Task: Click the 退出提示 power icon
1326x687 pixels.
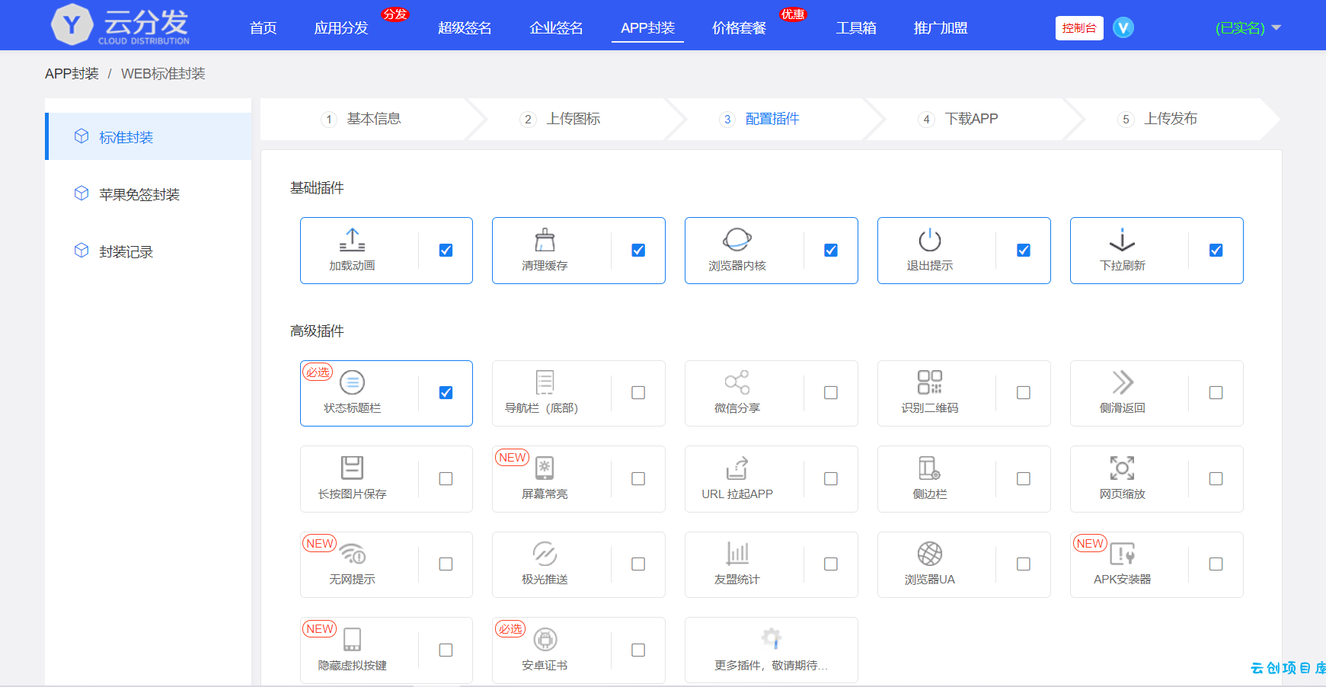Action: pyautogui.click(x=930, y=240)
